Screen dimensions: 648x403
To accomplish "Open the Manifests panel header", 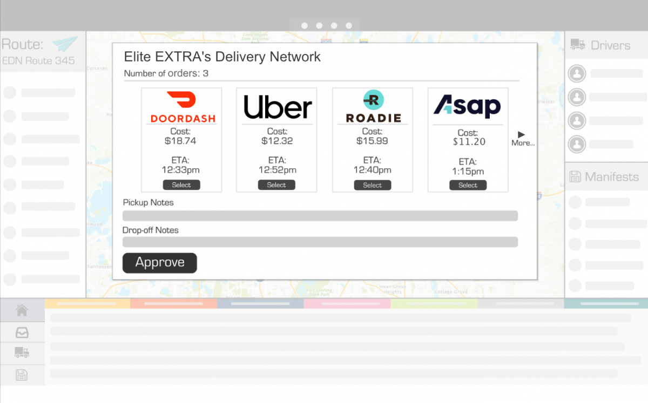I will pyautogui.click(x=609, y=176).
